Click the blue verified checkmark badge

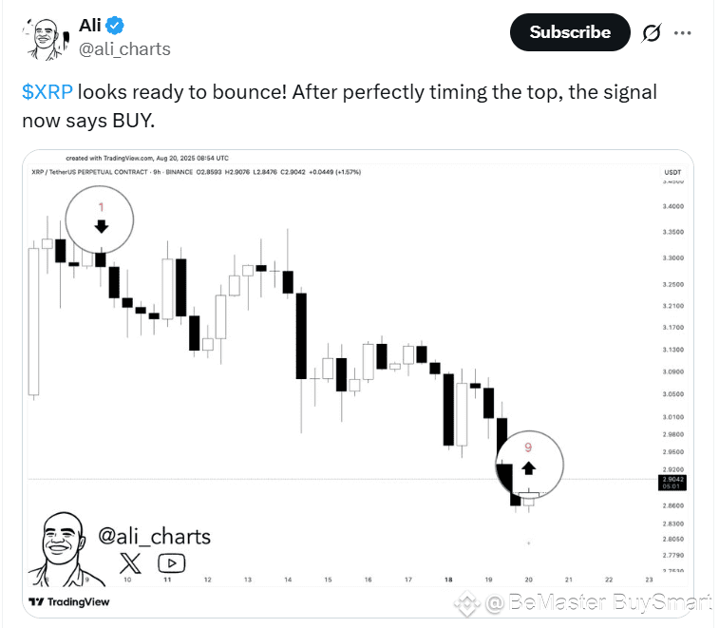click(x=115, y=26)
